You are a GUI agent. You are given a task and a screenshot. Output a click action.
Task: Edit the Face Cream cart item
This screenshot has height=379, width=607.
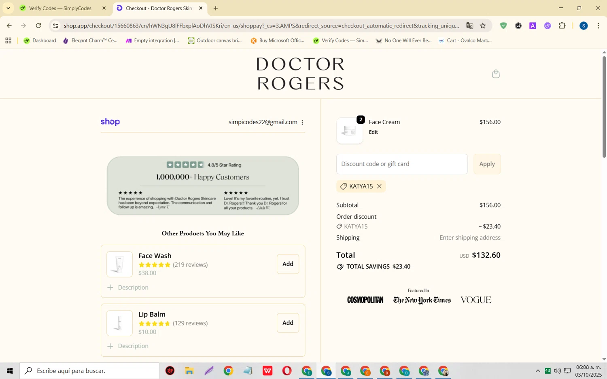pyautogui.click(x=373, y=132)
